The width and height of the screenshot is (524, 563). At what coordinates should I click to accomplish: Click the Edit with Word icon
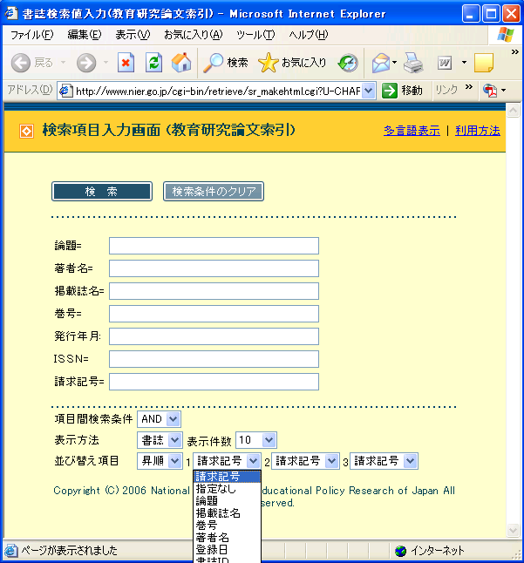click(445, 64)
